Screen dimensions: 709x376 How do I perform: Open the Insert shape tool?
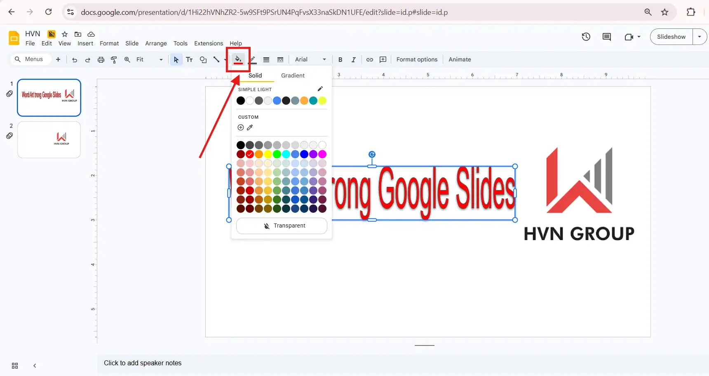click(203, 59)
